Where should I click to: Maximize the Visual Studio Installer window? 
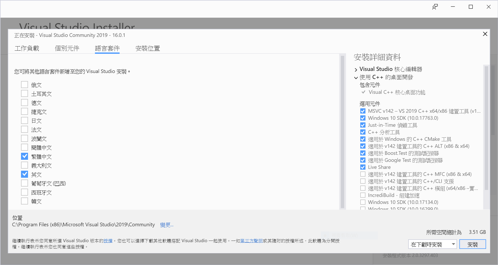click(x=471, y=7)
